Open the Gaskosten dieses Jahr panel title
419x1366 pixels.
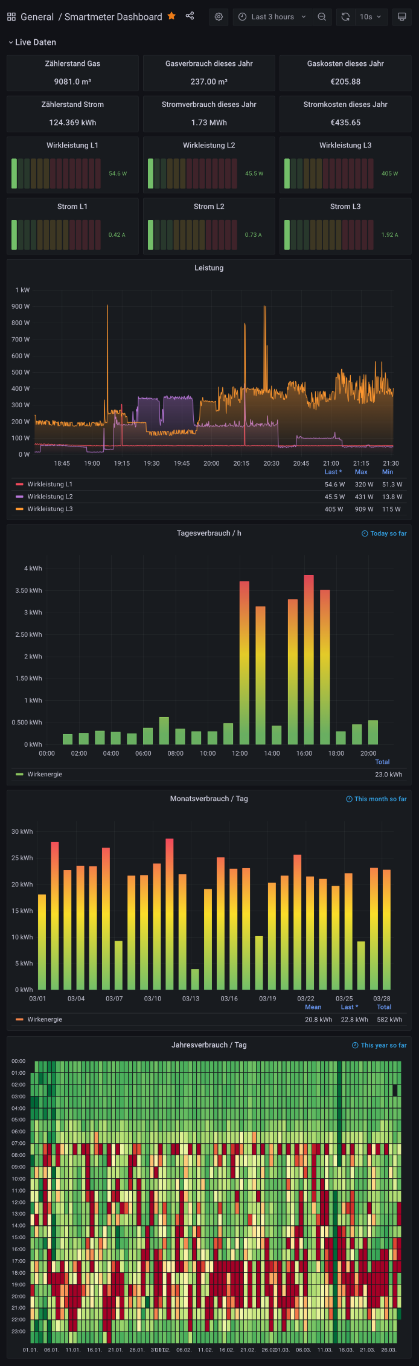pyautogui.click(x=345, y=63)
